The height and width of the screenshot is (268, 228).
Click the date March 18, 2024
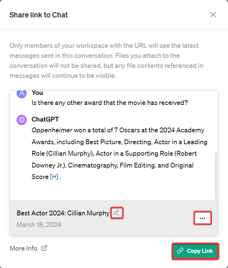coord(39,225)
